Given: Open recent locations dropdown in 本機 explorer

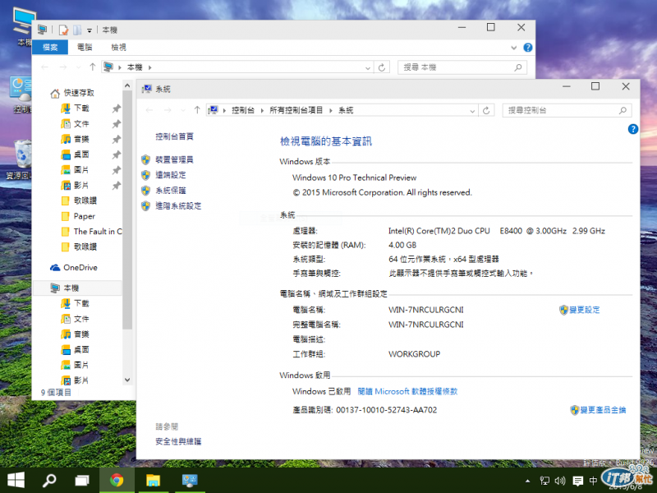Looking at the screenshot, I should 78,67.
